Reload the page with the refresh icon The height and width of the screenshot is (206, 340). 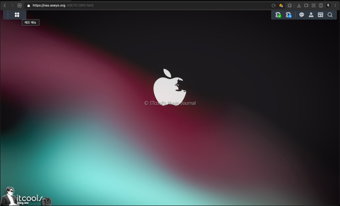[x=274, y=5]
